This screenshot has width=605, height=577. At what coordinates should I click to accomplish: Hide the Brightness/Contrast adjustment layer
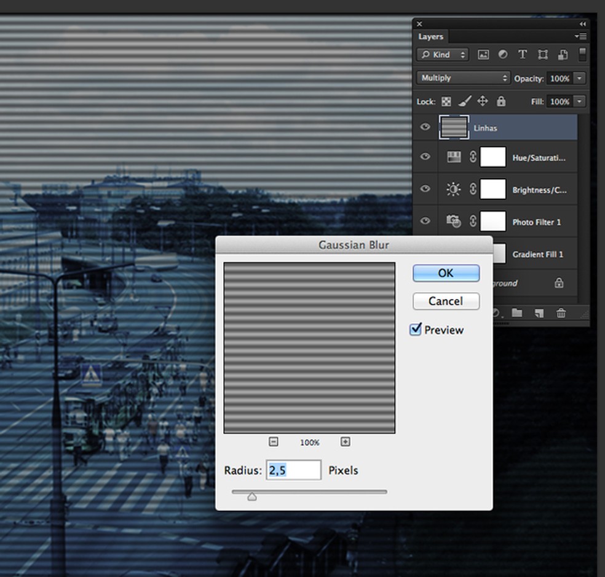[x=425, y=189]
